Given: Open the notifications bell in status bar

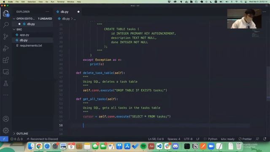Looking at the screenshot, I should click(265, 139).
